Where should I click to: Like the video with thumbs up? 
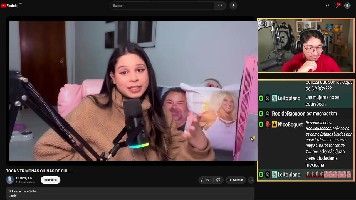[206, 180]
